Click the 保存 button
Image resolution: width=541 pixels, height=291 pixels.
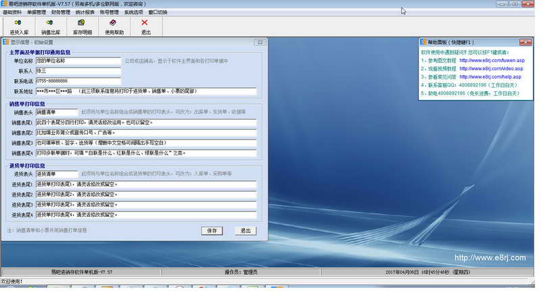(x=212, y=231)
